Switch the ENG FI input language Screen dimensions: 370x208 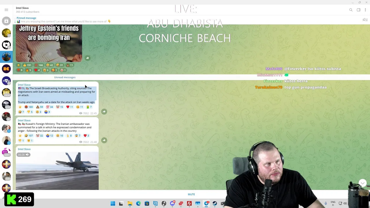(333, 203)
